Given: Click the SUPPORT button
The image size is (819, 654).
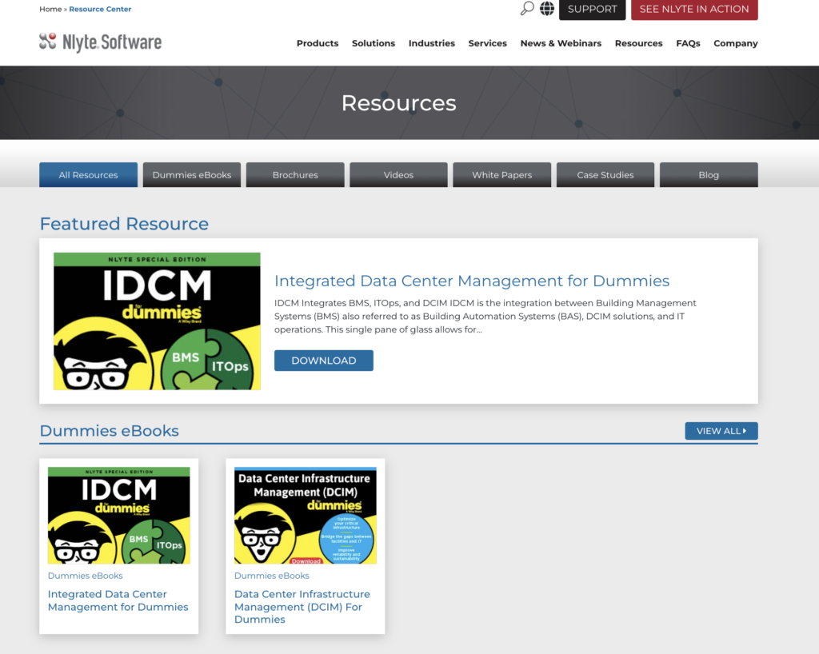Looking at the screenshot, I should point(593,10).
